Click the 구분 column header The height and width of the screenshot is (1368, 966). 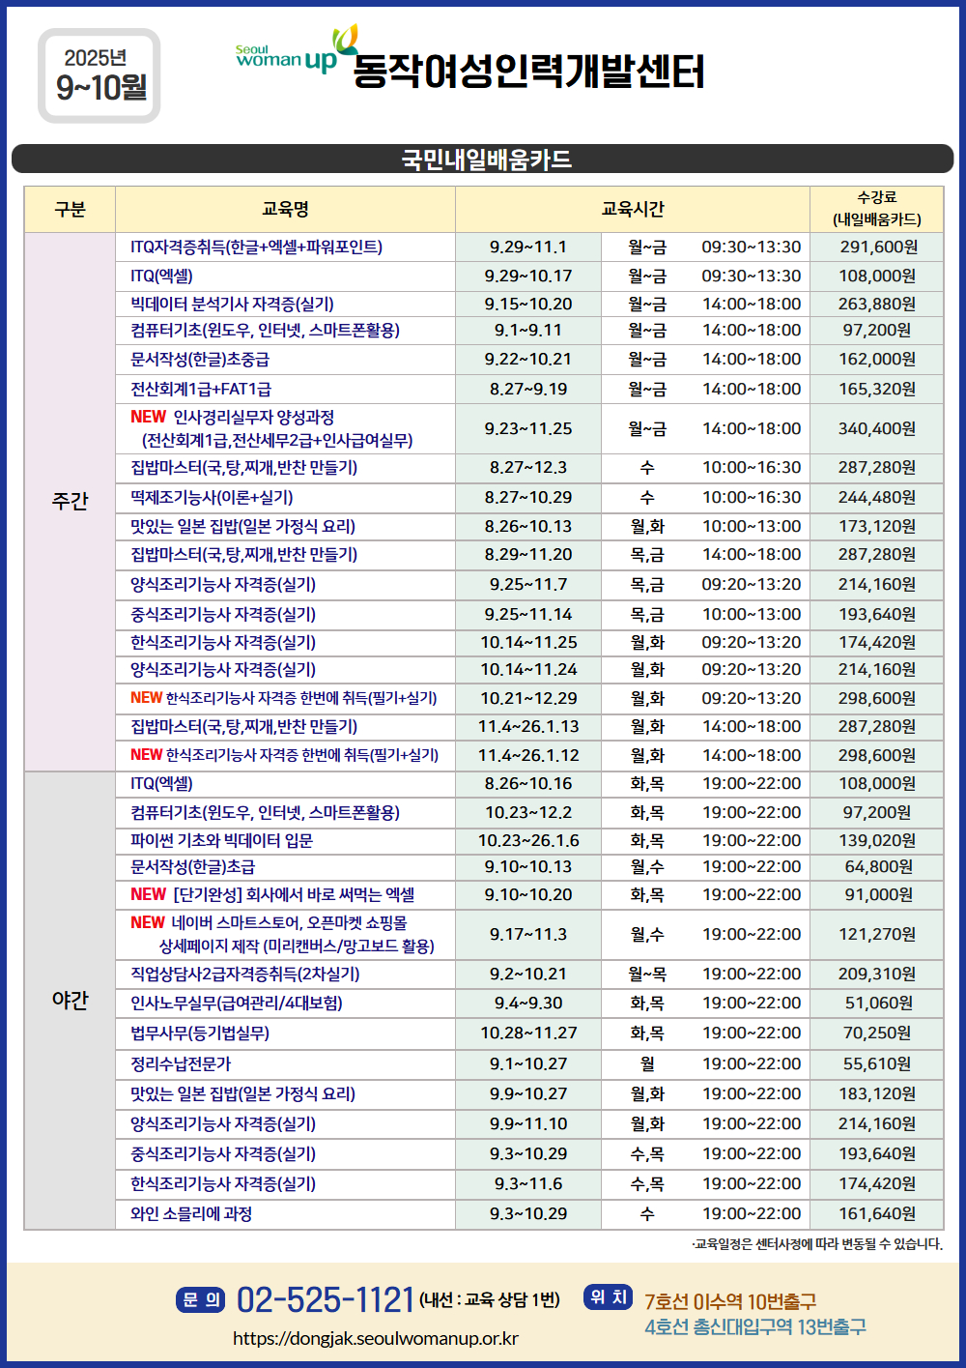71,210
